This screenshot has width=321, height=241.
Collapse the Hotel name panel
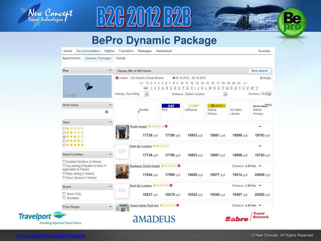coord(110,105)
